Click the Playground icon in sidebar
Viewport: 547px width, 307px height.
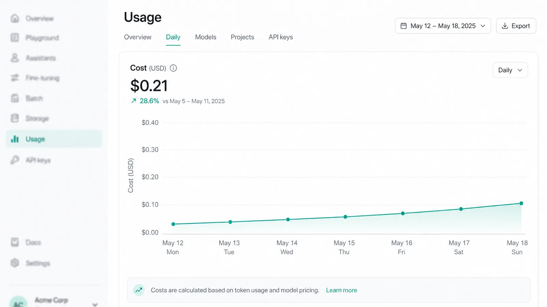15,38
